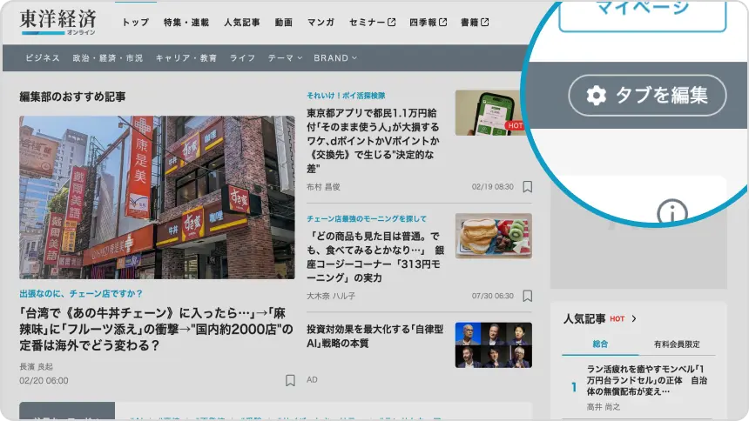
Task: Open the 投資対効果 自律型AI ad thumbnail
Action: 493,345
